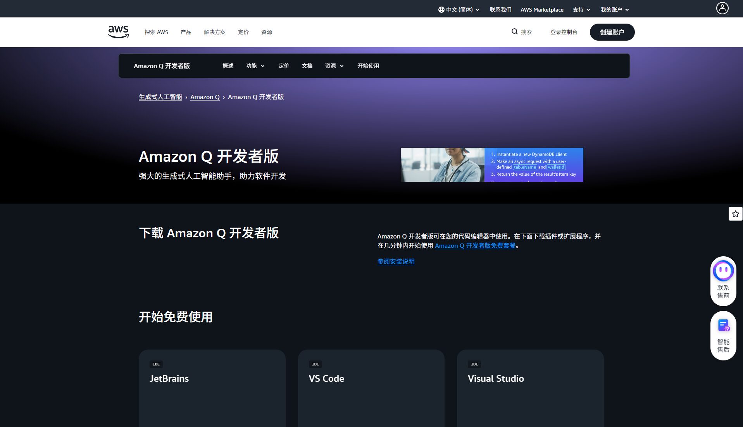Click the 生成式人工智能 breadcrumb link
Viewport: 743px width, 427px height.
click(160, 97)
